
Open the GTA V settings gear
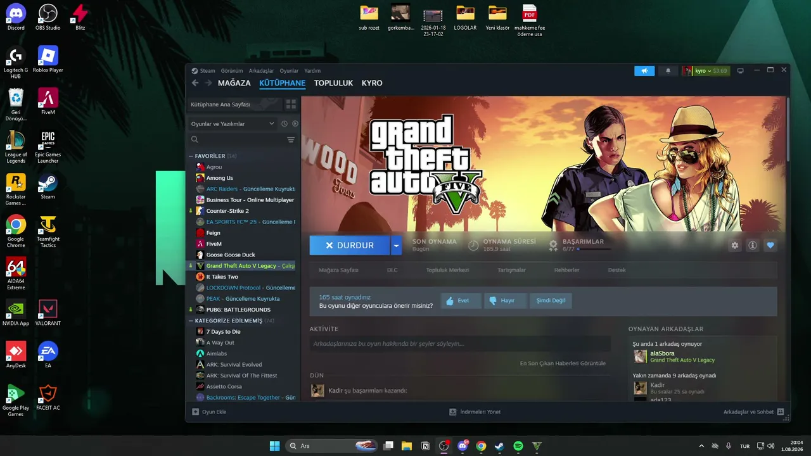pos(734,246)
